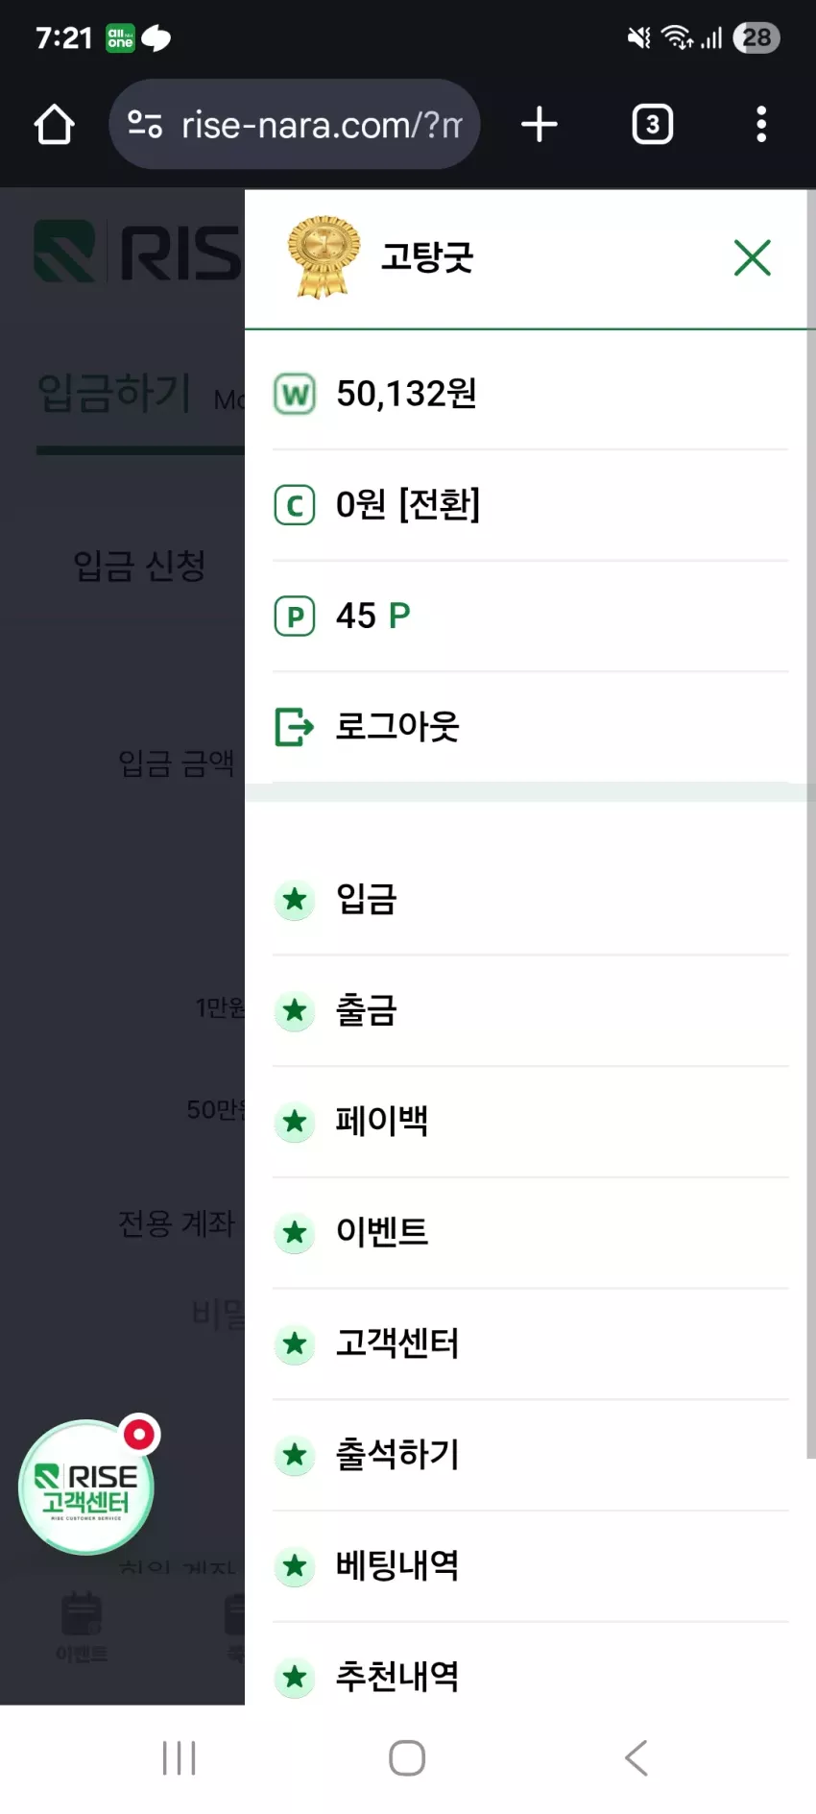Close the side menu with green X

(x=753, y=257)
